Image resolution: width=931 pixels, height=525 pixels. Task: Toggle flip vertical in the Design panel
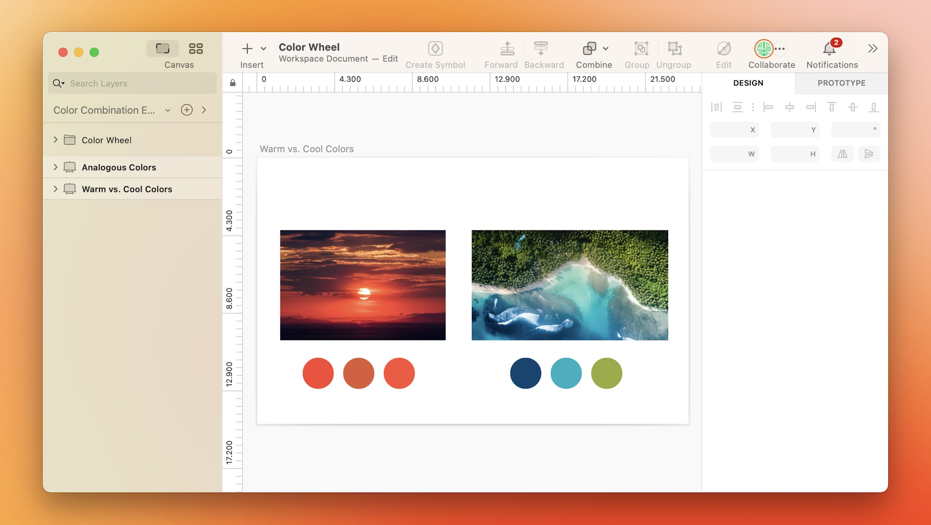(869, 154)
